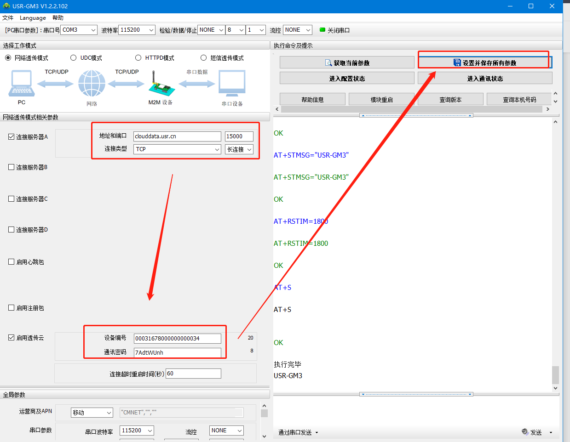Select the UDC模式 radio button
This screenshot has width=570, height=442.
click(x=73, y=58)
